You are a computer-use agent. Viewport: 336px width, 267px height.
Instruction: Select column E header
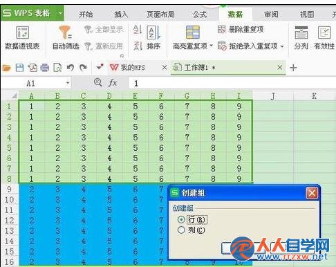pos(135,96)
